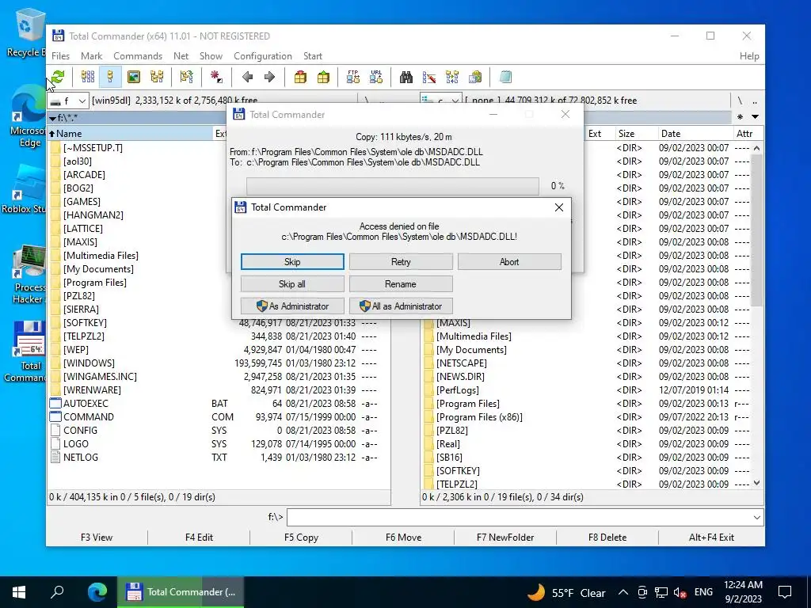811x608 pixels.
Task: Open Process Hacker desktop shortcut
Action: [29, 274]
